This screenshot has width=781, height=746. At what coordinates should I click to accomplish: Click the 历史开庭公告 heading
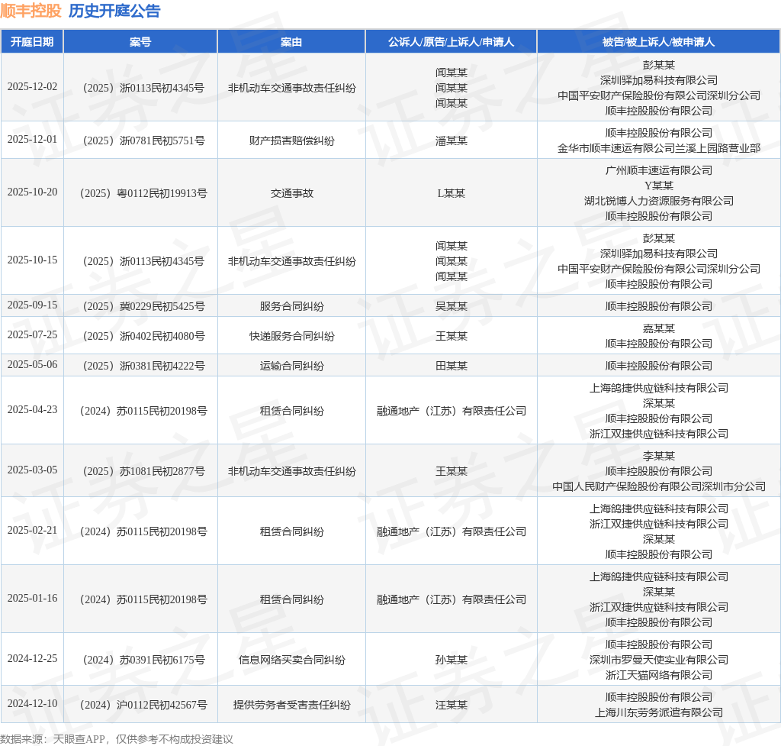(x=114, y=11)
